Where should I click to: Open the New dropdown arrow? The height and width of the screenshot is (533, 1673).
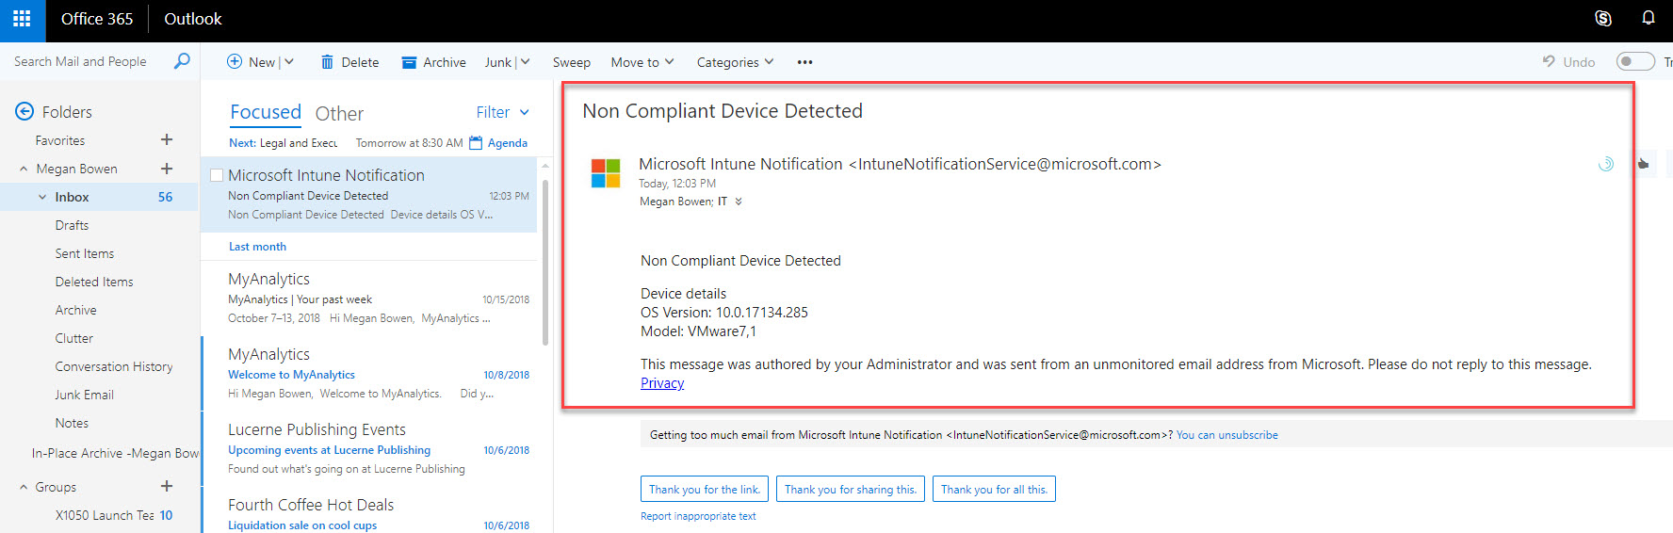pyautogui.click(x=289, y=62)
